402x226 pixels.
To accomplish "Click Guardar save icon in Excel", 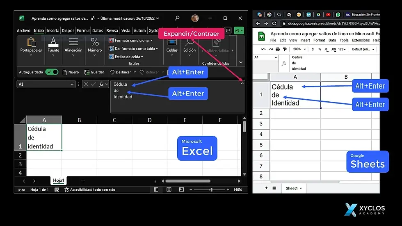I will [x=87, y=72].
